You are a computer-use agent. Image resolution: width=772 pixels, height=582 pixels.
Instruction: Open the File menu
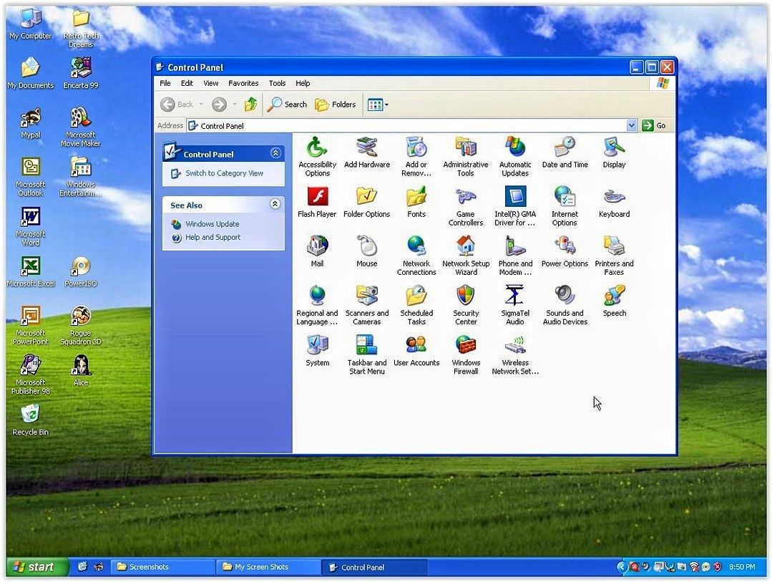(x=165, y=83)
